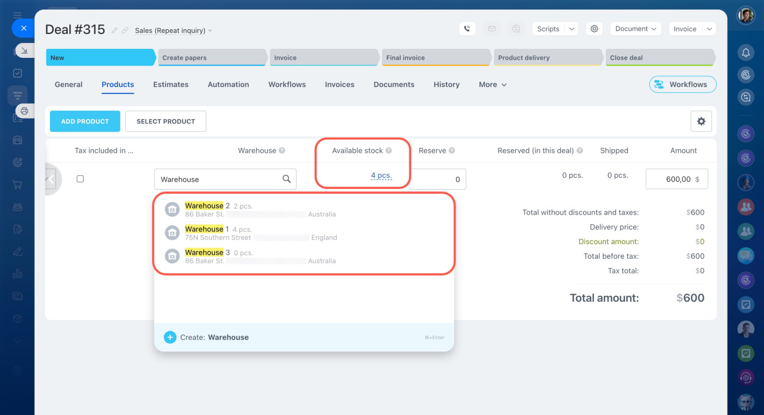Screen dimensions: 764x415
Task: Click the Invoice button label
Action: pyautogui.click(x=685, y=29)
